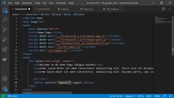This screenshot has height=98, width=174.
Task: Expand the button breadcrumb item
Action: pyautogui.click(x=81, y=14)
